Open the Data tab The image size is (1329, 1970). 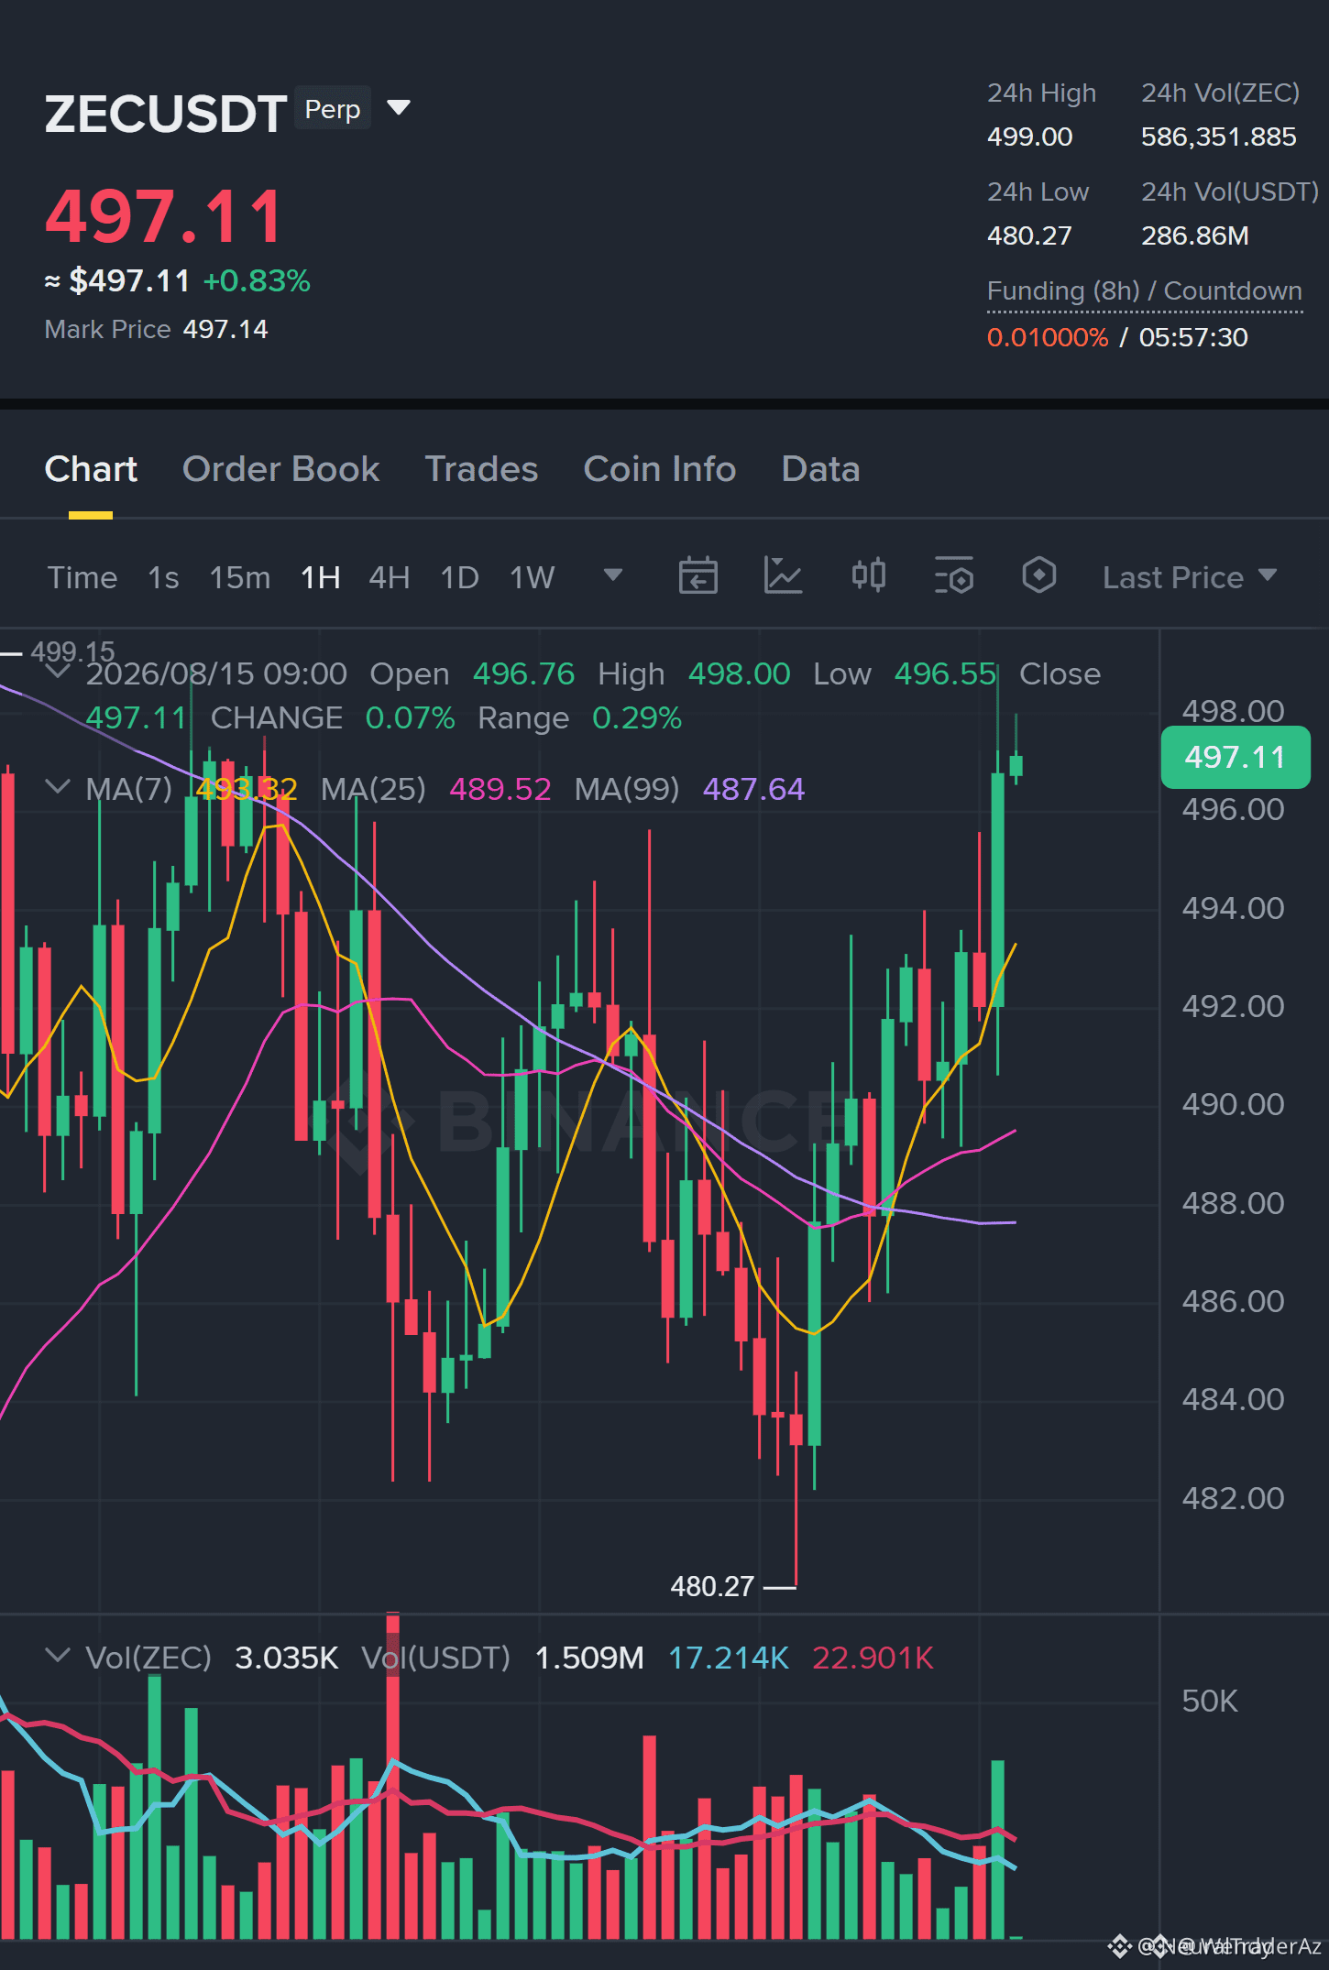820,469
